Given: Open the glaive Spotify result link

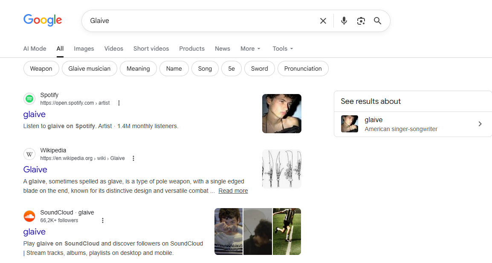Looking at the screenshot, I should 34,114.
